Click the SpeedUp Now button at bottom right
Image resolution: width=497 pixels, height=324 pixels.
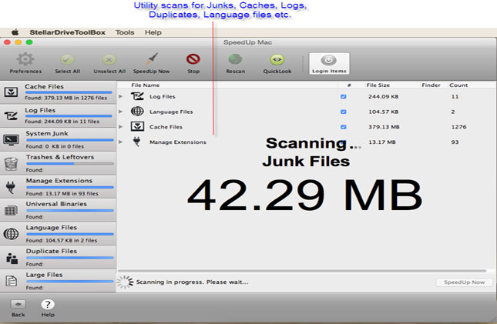point(465,282)
